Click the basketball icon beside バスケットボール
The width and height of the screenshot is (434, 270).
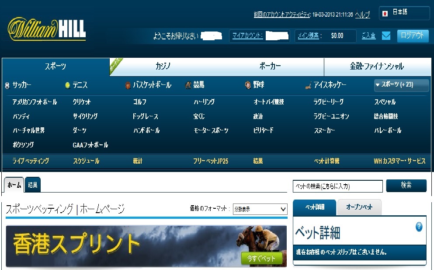pos(128,85)
